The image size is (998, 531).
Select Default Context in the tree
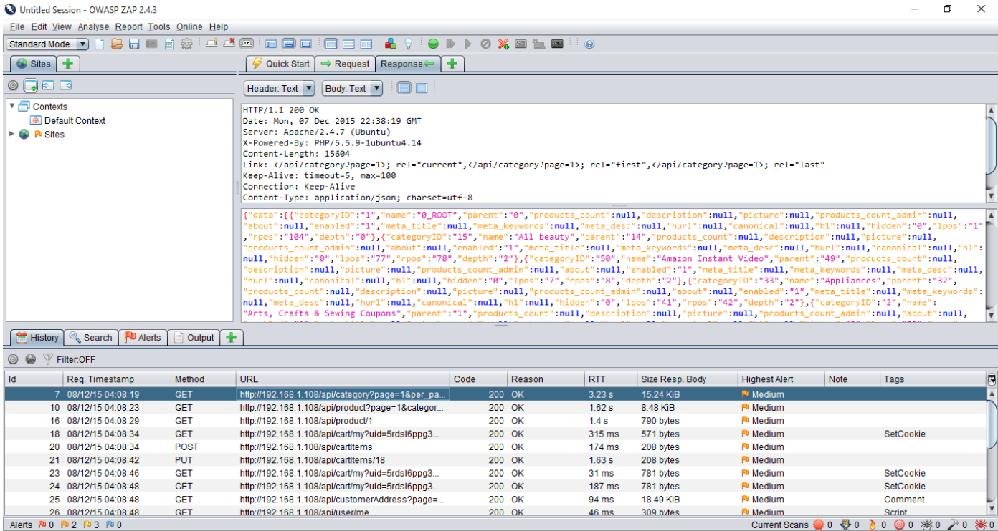(75, 120)
